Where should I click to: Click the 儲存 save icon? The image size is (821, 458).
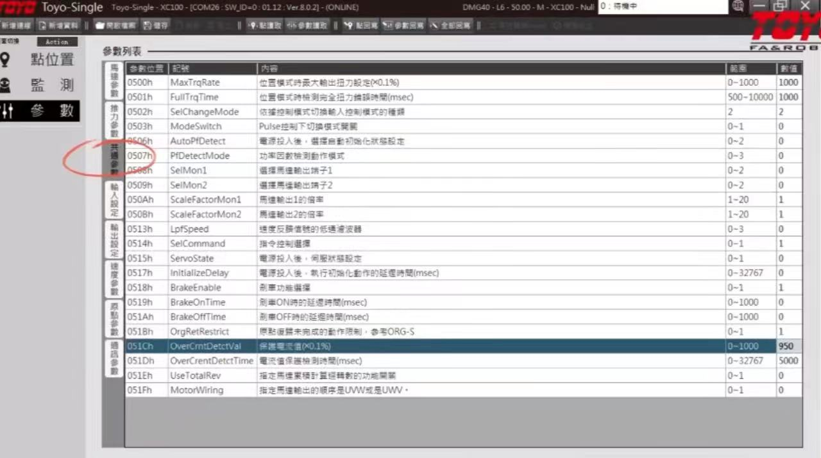pyautogui.click(x=156, y=26)
